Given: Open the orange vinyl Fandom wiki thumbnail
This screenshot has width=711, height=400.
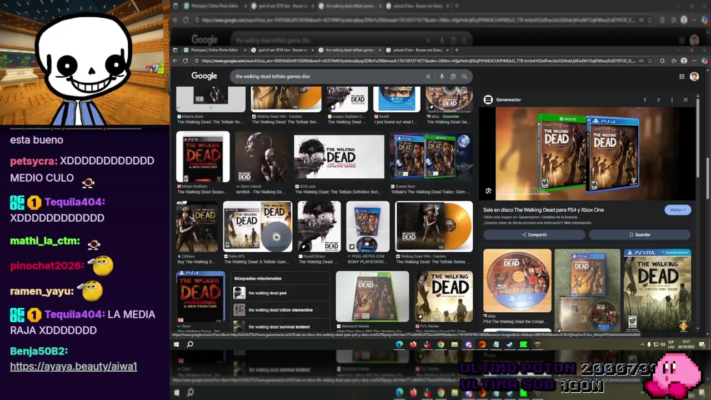Looking at the screenshot, I should pos(434,227).
